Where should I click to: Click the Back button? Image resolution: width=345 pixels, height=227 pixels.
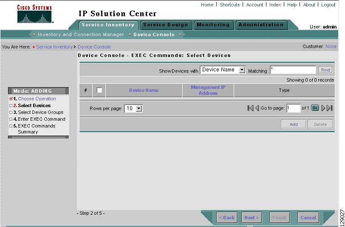pos(227,218)
